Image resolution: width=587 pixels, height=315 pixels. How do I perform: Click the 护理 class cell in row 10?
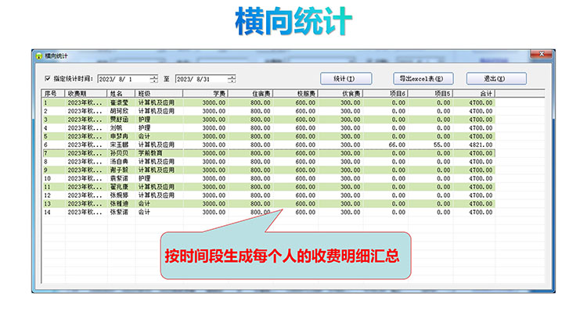pos(144,178)
